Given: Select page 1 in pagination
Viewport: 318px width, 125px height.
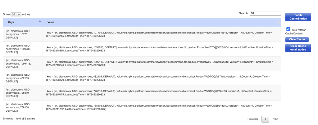Looking at the screenshot, I should tap(265, 119).
